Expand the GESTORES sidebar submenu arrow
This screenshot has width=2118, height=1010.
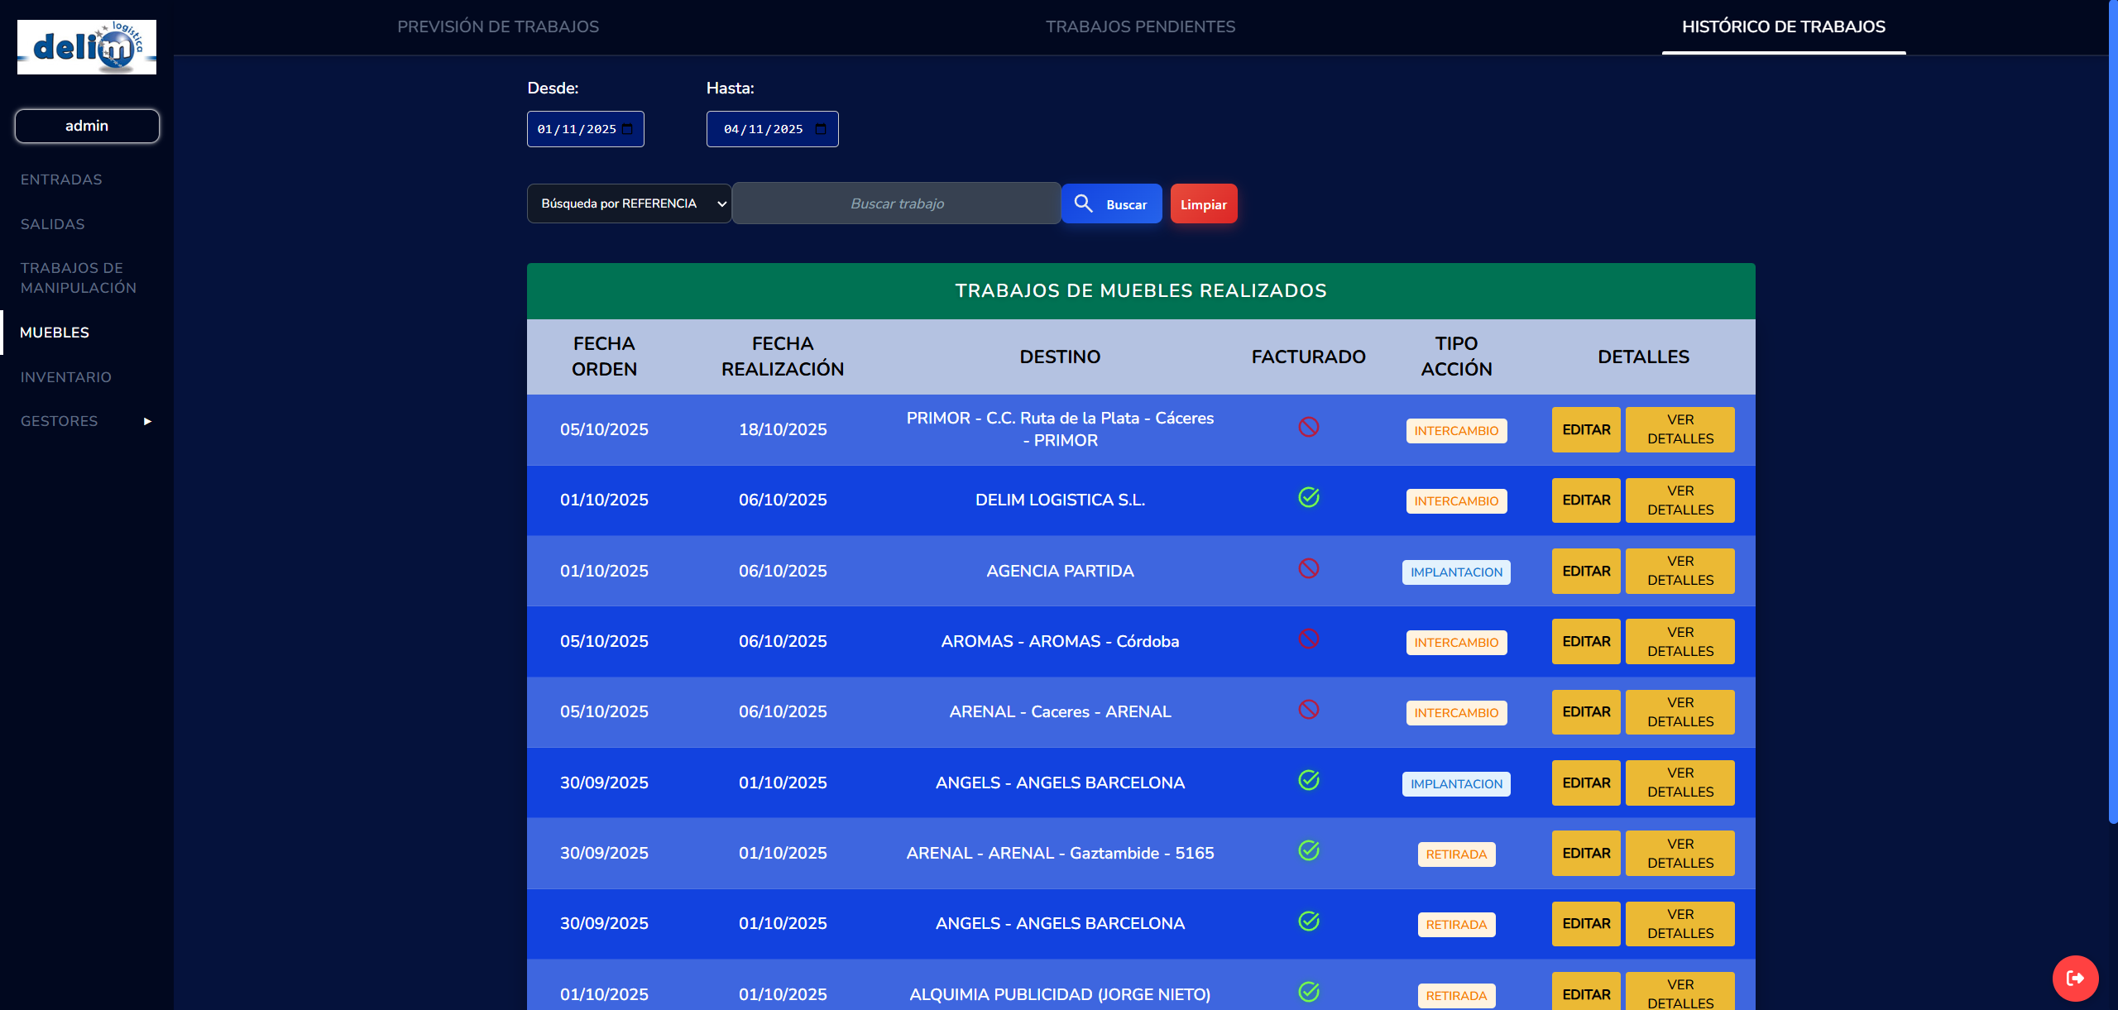[147, 422]
